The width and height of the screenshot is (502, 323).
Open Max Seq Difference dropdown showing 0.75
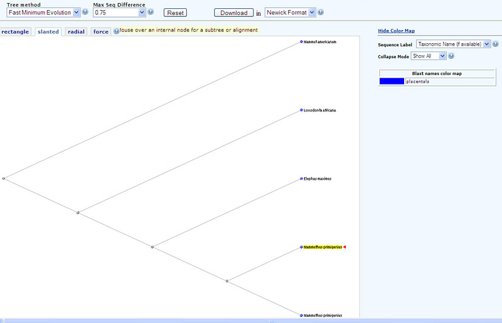(x=119, y=13)
